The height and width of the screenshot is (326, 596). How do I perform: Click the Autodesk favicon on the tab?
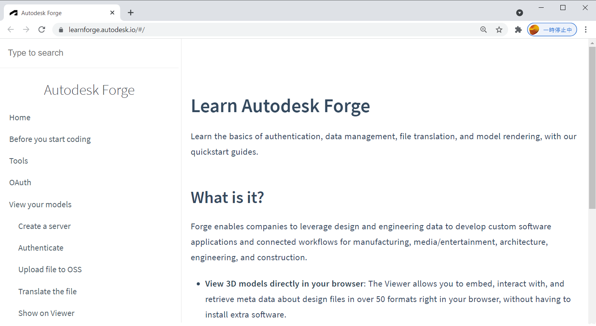pos(14,13)
